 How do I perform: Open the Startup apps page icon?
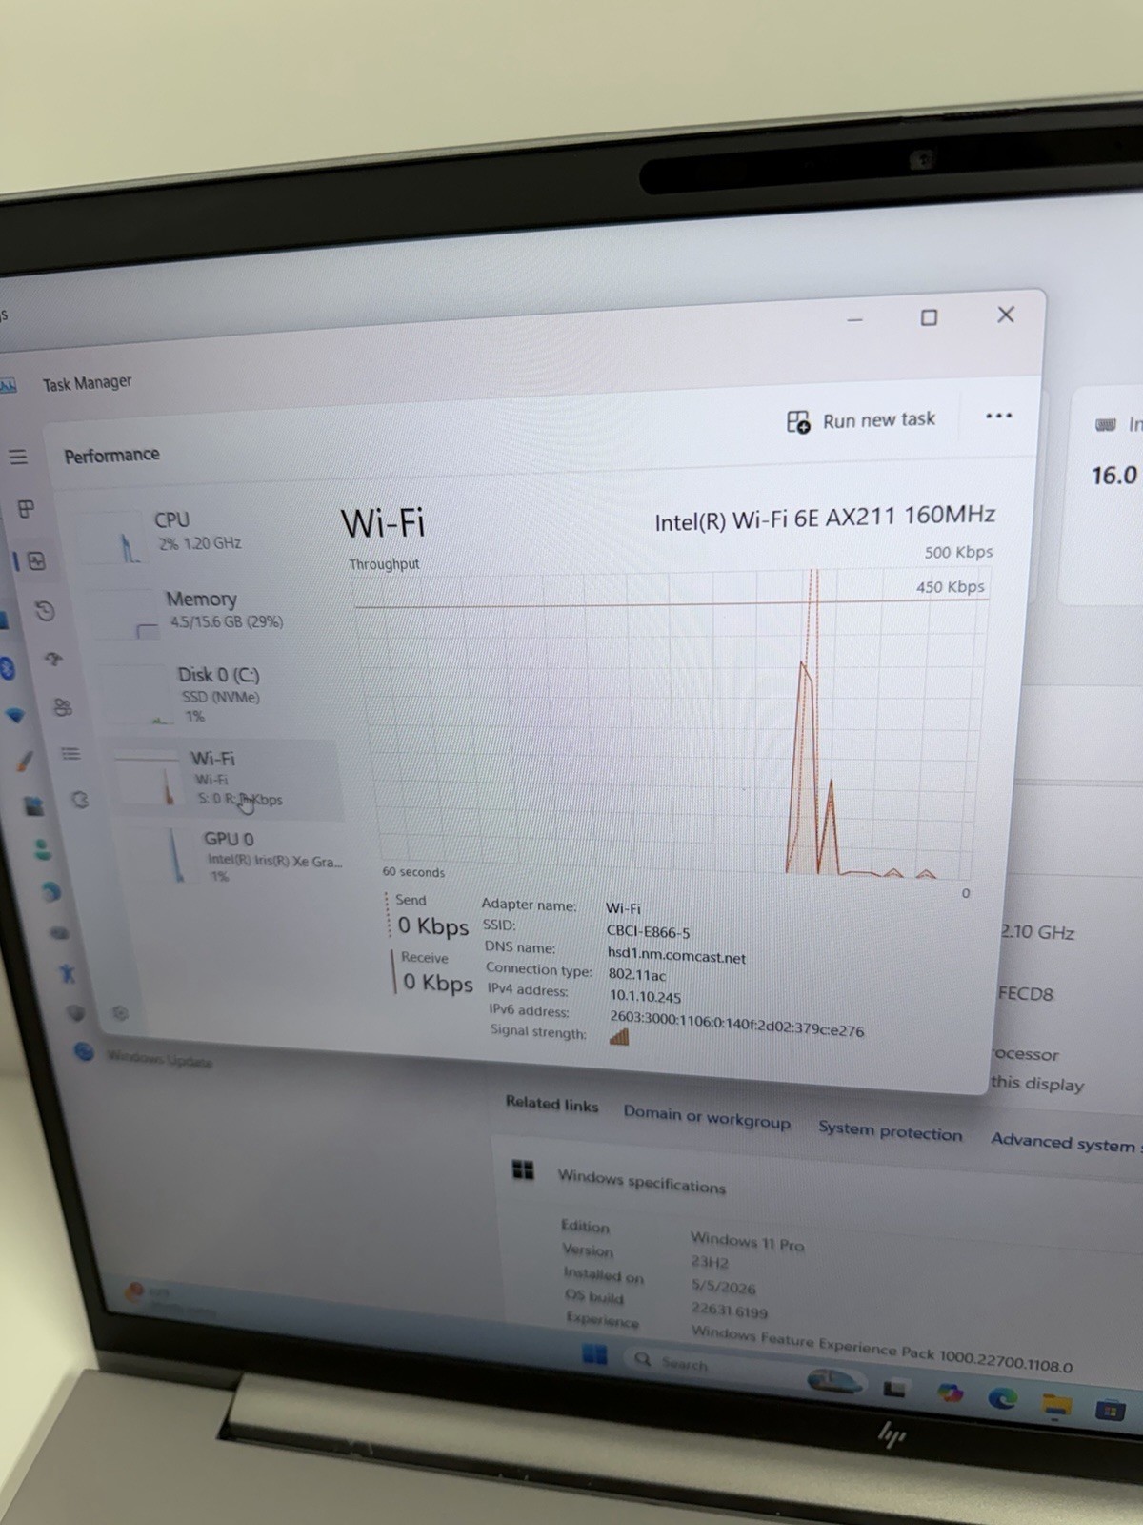(53, 659)
